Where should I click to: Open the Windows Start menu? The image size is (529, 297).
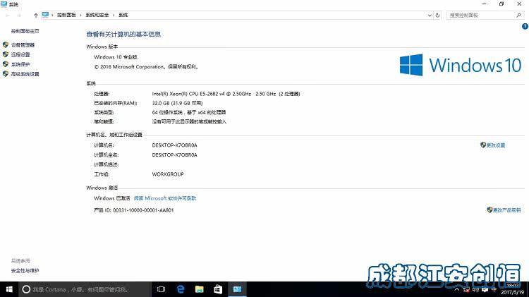[x=9, y=289]
